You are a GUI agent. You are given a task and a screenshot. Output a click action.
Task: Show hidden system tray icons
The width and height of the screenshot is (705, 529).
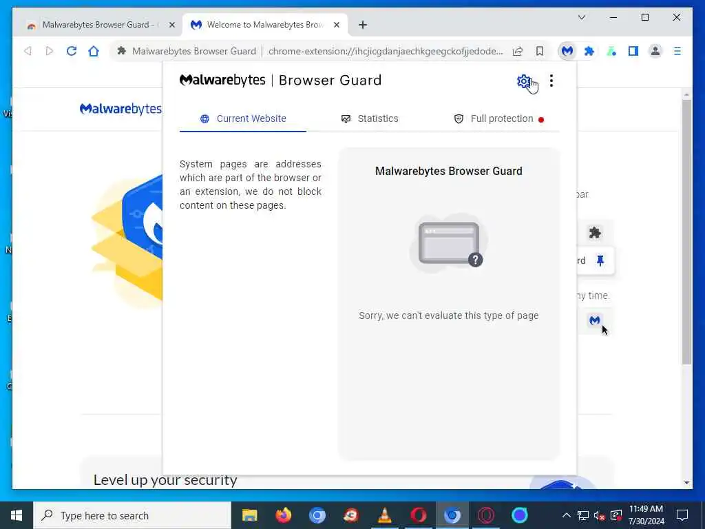point(567,515)
